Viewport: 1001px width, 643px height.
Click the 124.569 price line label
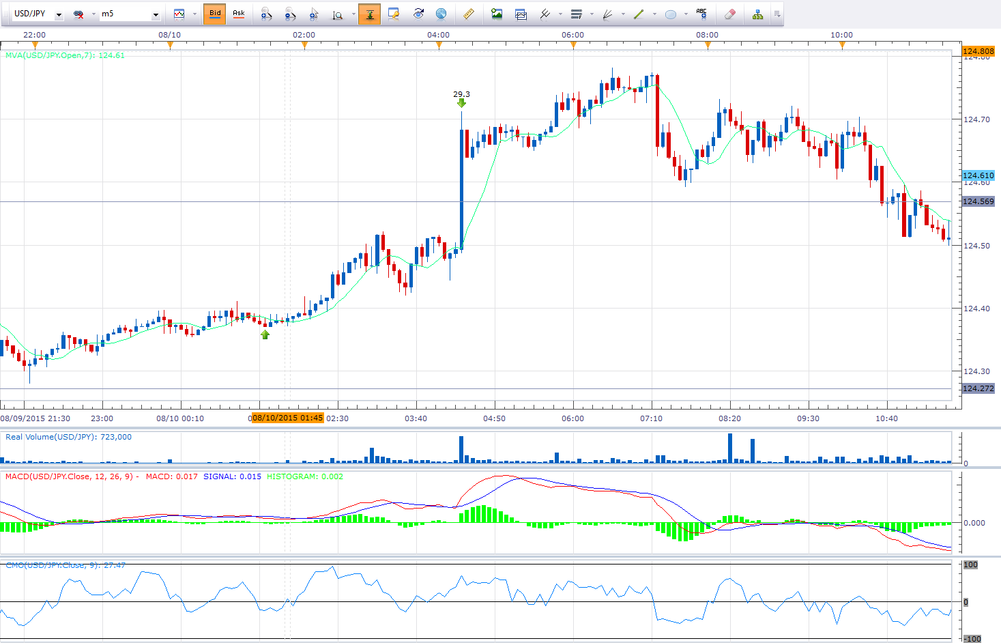pyautogui.click(x=978, y=201)
